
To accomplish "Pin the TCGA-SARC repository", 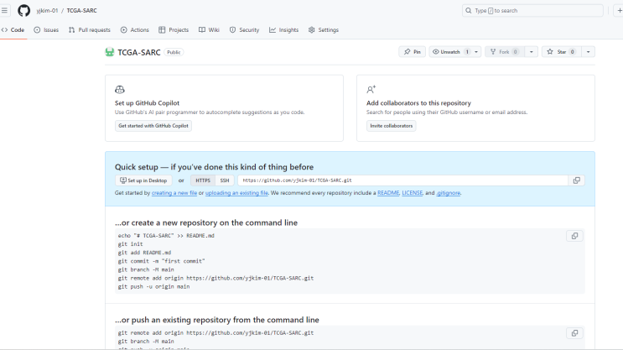I will pyautogui.click(x=412, y=52).
